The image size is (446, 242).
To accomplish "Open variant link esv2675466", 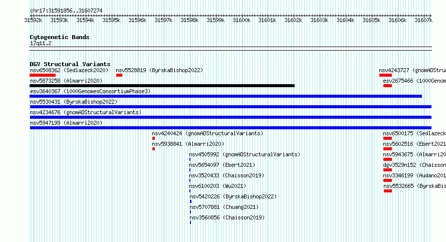I will (414, 81).
